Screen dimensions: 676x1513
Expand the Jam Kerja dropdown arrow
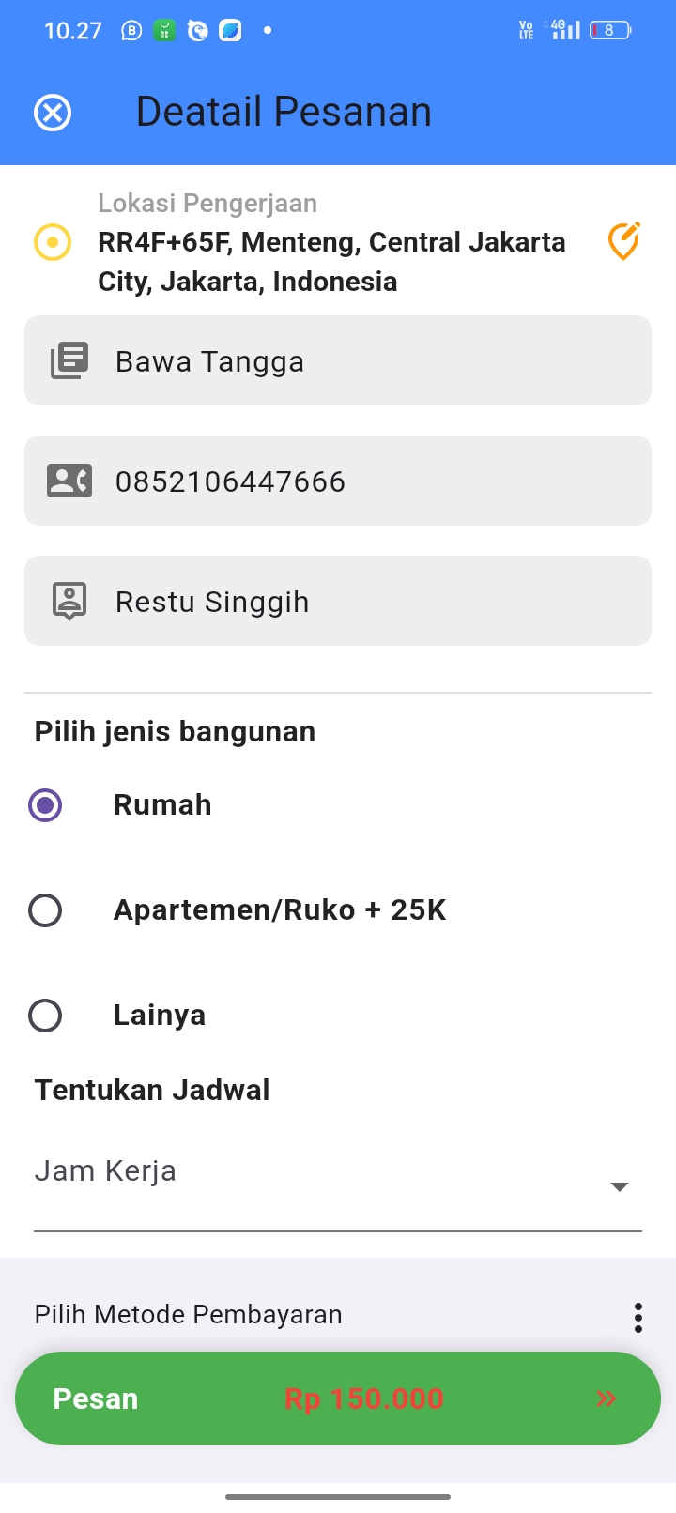619,1187
